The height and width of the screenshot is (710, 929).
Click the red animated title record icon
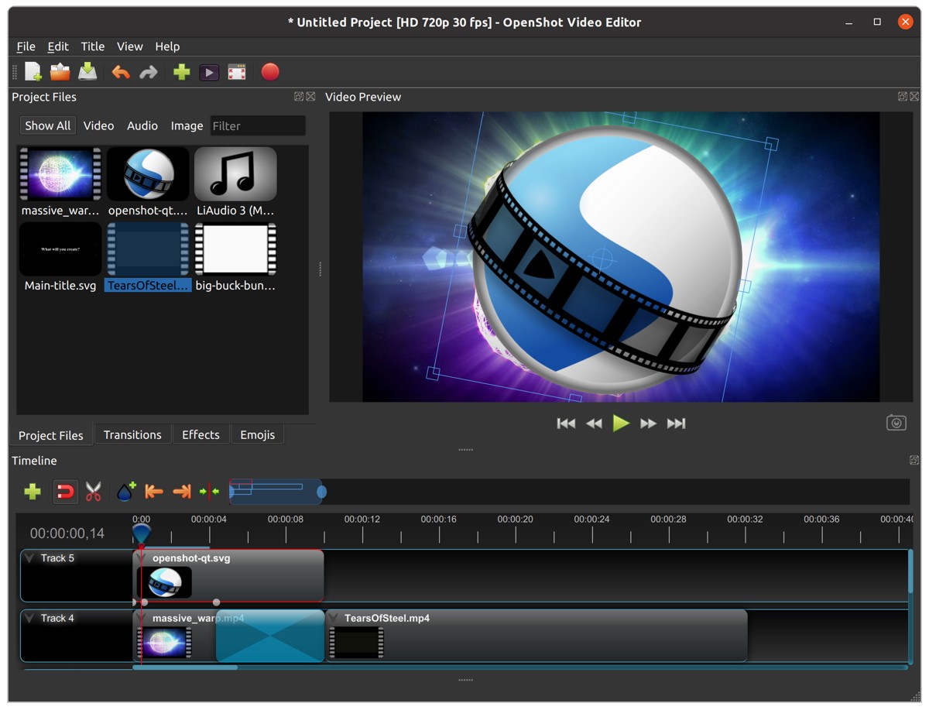(270, 71)
